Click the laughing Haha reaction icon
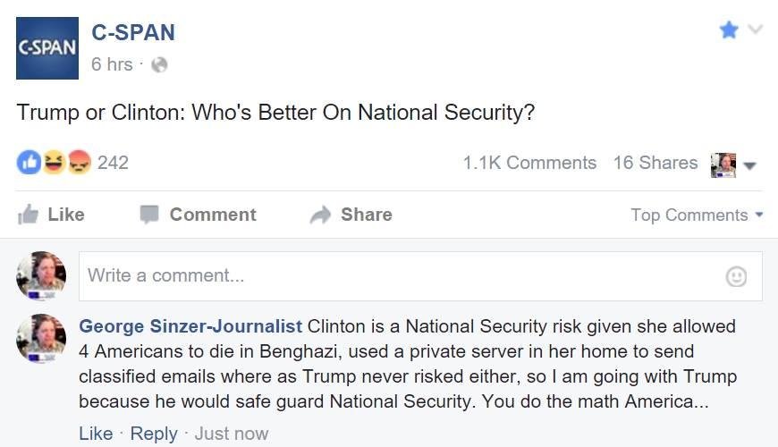Screen dimensions: 778x447 coord(54,162)
